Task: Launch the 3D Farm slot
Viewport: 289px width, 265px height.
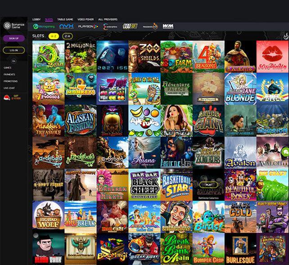Action: coord(176,57)
